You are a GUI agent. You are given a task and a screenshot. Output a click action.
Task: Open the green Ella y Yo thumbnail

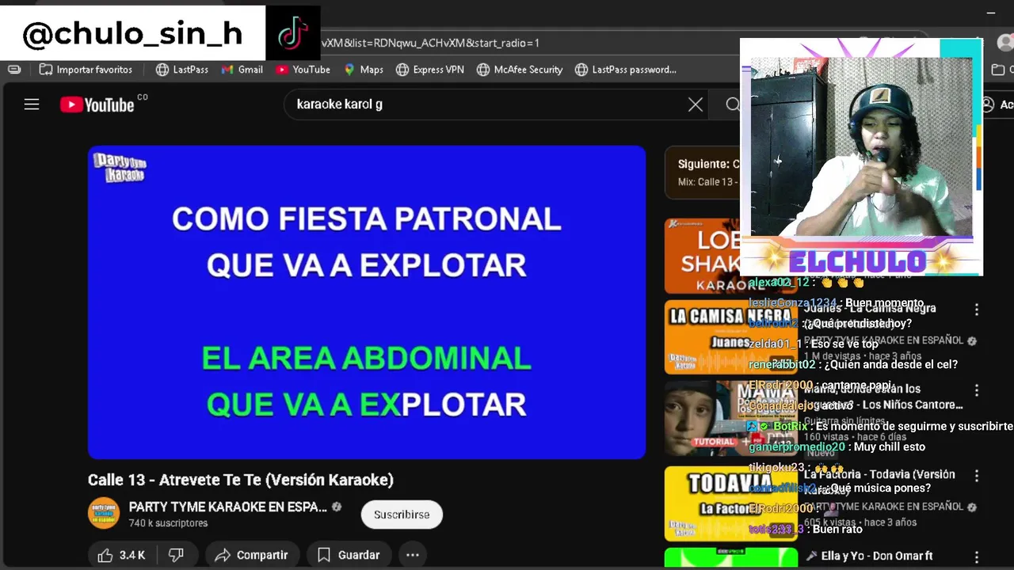click(731, 559)
